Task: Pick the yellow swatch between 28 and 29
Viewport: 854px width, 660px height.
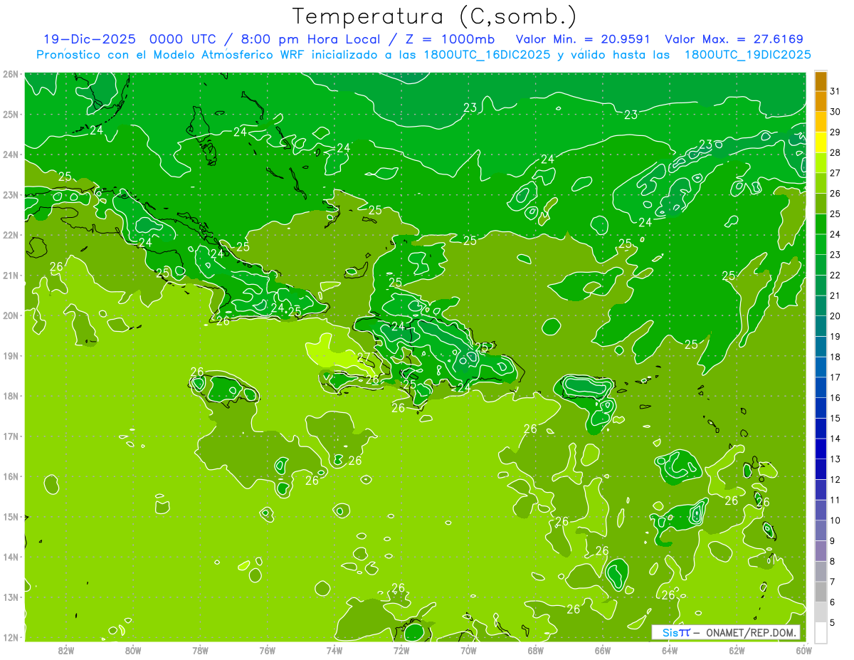Action: (x=821, y=142)
